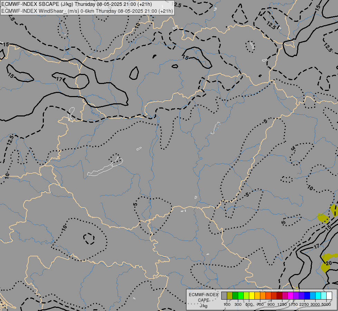Viewport: 338px width, 311px height.
Task: Click the gray swatch in the CAPE legend
Action: pyautogui.click(x=224, y=296)
